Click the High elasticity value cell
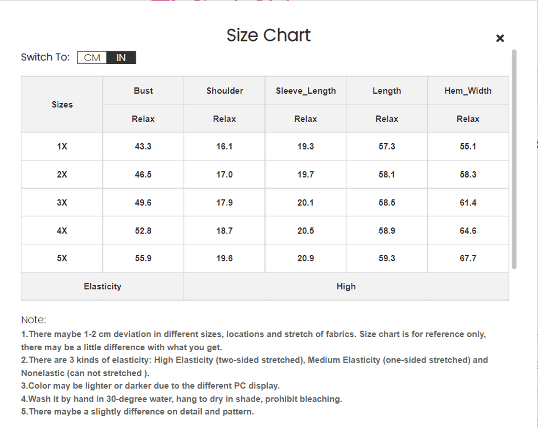This screenshot has height=428, width=538. click(346, 286)
